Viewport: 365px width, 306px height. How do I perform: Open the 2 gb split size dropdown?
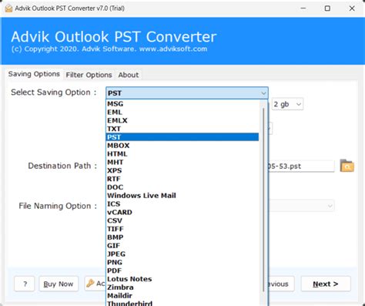click(287, 104)
